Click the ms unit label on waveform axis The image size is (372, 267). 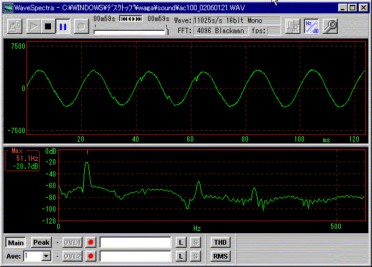click(326, 140)
